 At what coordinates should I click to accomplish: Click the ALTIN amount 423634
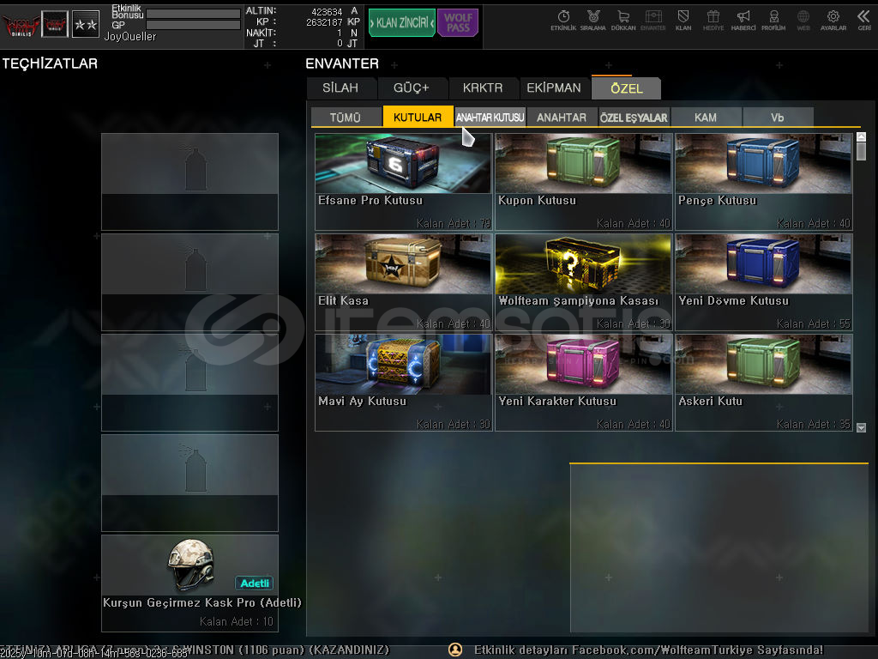pos(327,12)
